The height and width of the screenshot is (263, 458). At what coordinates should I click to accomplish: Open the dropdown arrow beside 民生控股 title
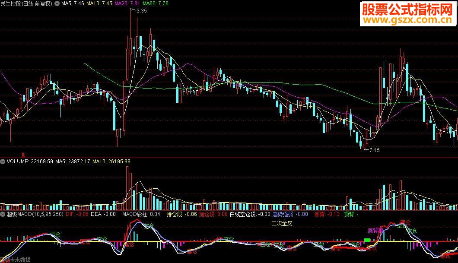pos(57,3)
